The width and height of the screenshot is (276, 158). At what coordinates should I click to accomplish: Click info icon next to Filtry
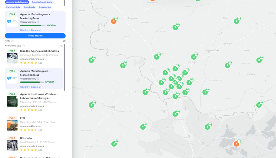(x=13, y=41)
